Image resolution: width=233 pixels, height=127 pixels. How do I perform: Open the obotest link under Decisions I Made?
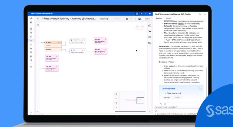pyautogui.click(x=172, y=66)
